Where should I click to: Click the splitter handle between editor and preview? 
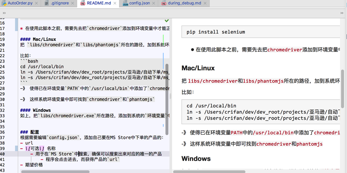(x=171, y=95)
